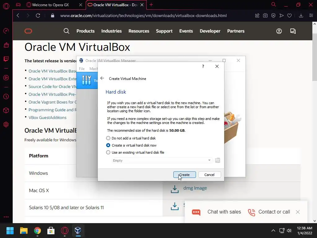The height and width of the screenshot is (238, 317).
Task: Open the Windows Start menu
Action: click(x=10, y=231)
